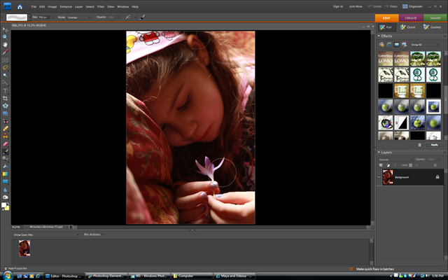
Task: Open the brush preset picker dropdown
Action: 29,17
